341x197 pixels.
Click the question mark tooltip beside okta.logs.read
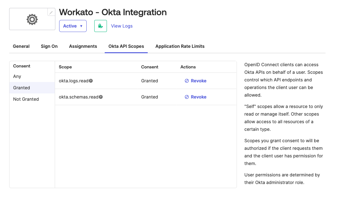pyautogui.click(x=91, y=81)
